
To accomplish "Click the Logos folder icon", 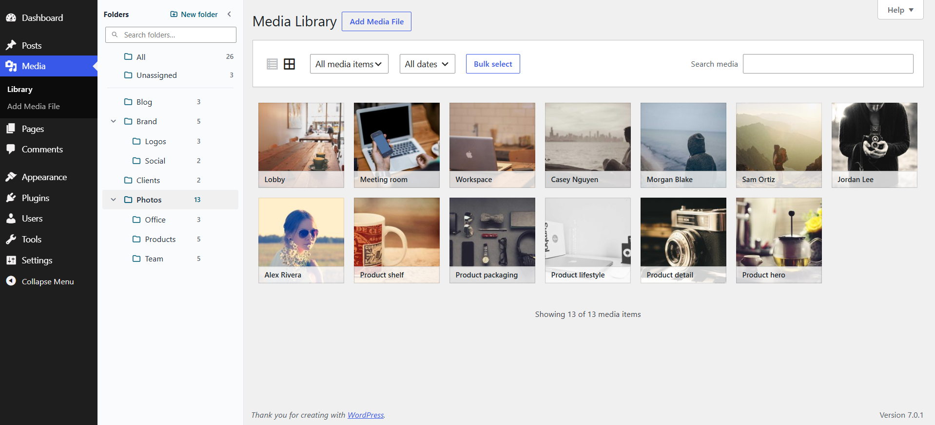I will [x=136, y=141].
